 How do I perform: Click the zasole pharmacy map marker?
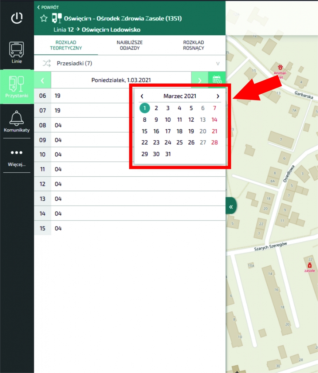[309, 265]
